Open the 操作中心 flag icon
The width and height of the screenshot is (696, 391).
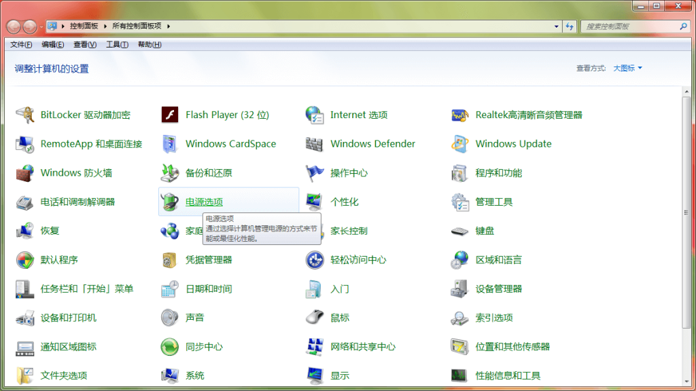pyautogui.click(x=314, y=173)
